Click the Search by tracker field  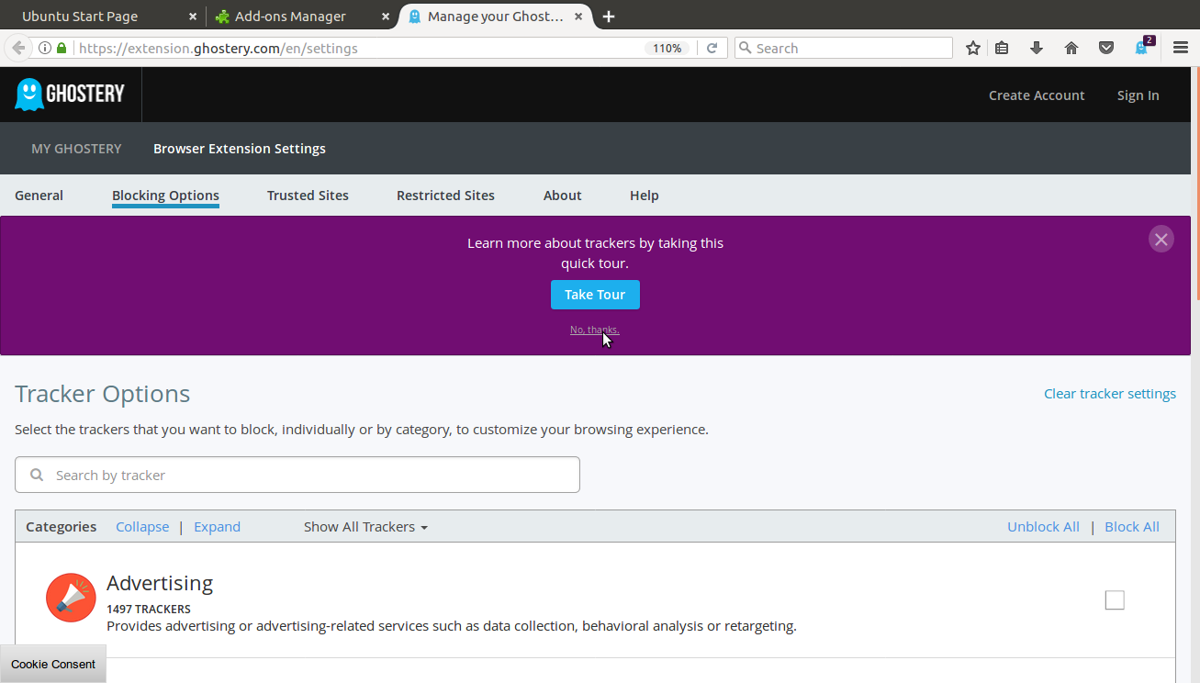(297, 475)
